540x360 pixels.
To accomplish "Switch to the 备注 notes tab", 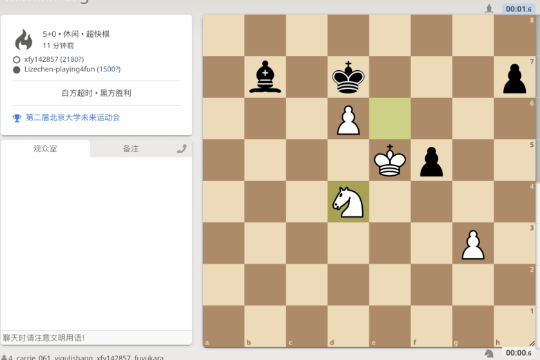I will 131,149.
